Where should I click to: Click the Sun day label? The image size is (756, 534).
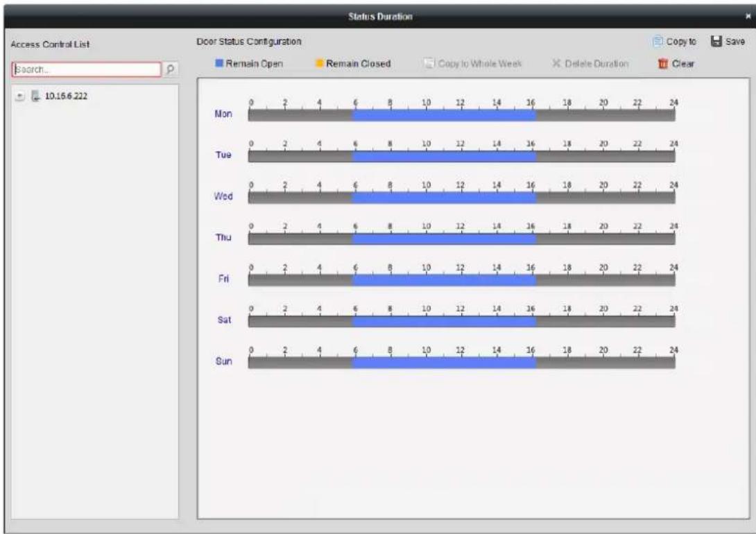tap(224, 361)
